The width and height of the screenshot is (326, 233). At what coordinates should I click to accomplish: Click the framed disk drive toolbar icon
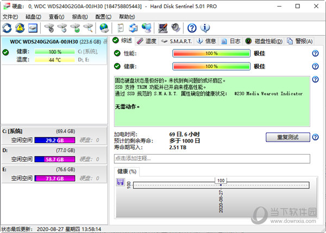click(33, 28)
